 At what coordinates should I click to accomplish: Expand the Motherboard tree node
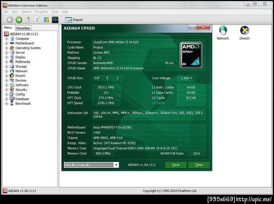pyautogui.click(x=6, y=43)
